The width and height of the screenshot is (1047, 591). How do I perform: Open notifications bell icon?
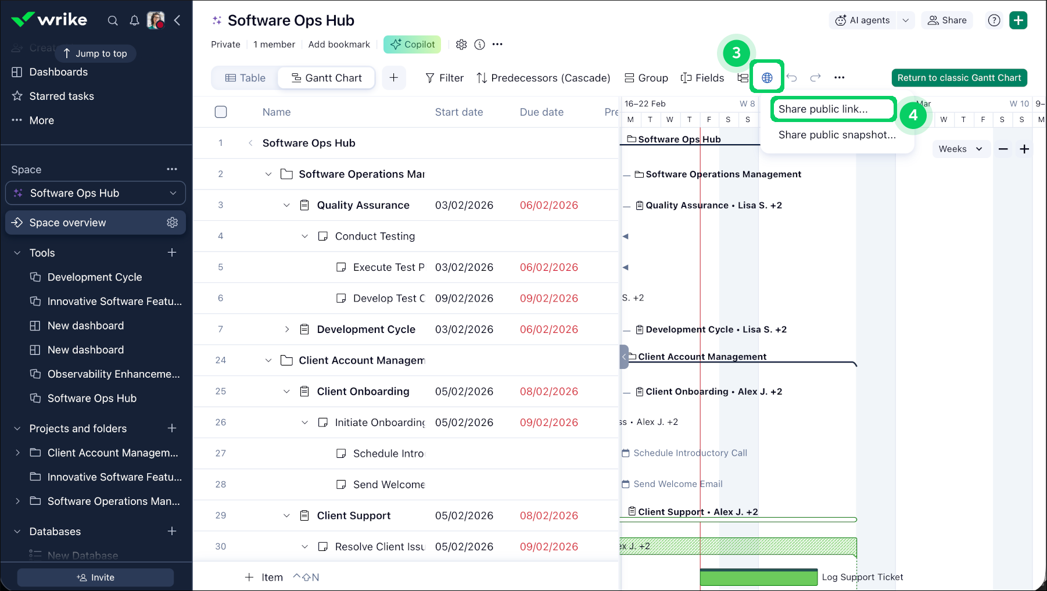pos(134,21)
